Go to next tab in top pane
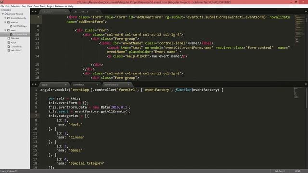 (x=36, y=12)
